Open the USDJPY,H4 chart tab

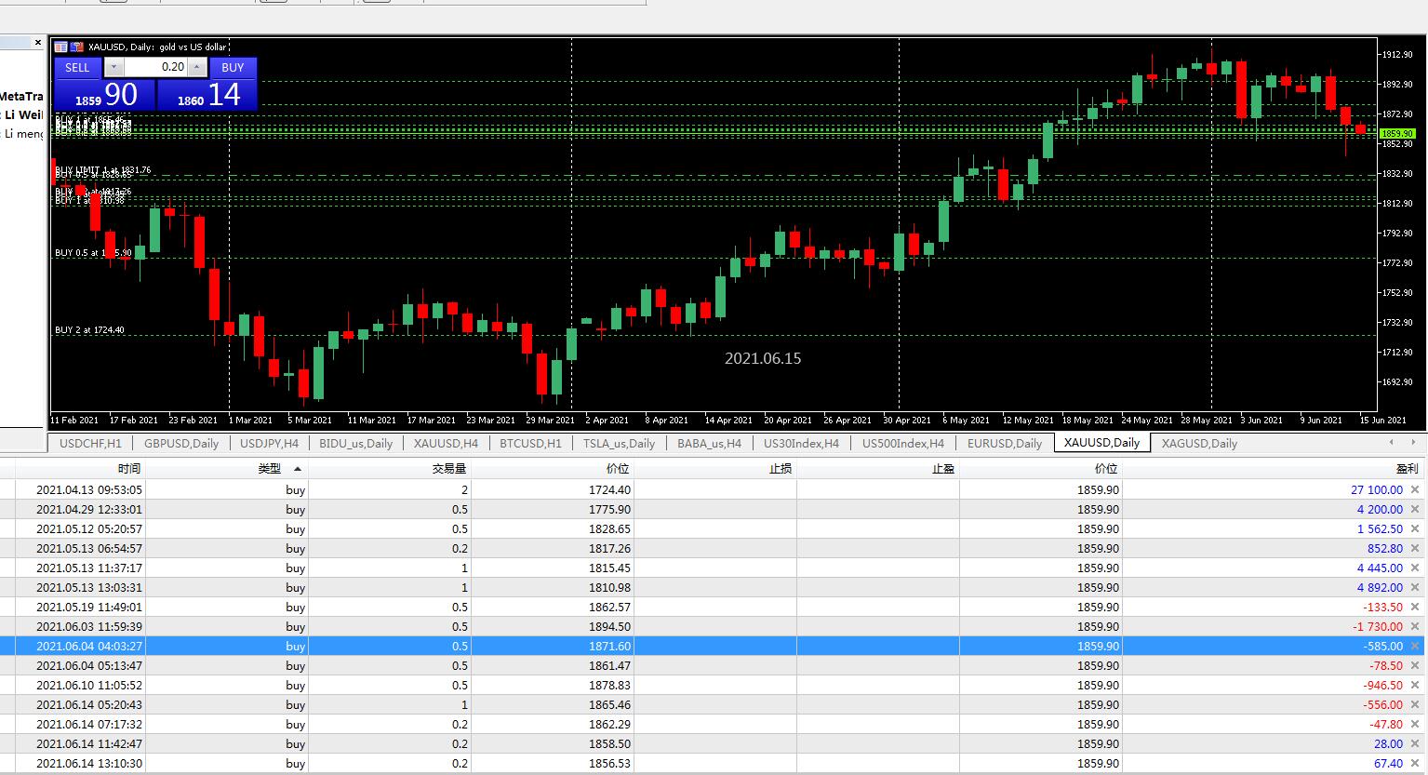(x=270, y=443)
